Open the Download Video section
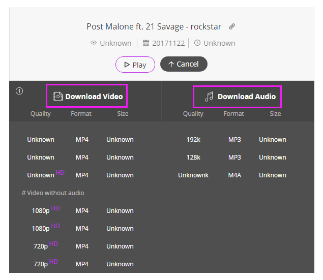 (86, 96)
